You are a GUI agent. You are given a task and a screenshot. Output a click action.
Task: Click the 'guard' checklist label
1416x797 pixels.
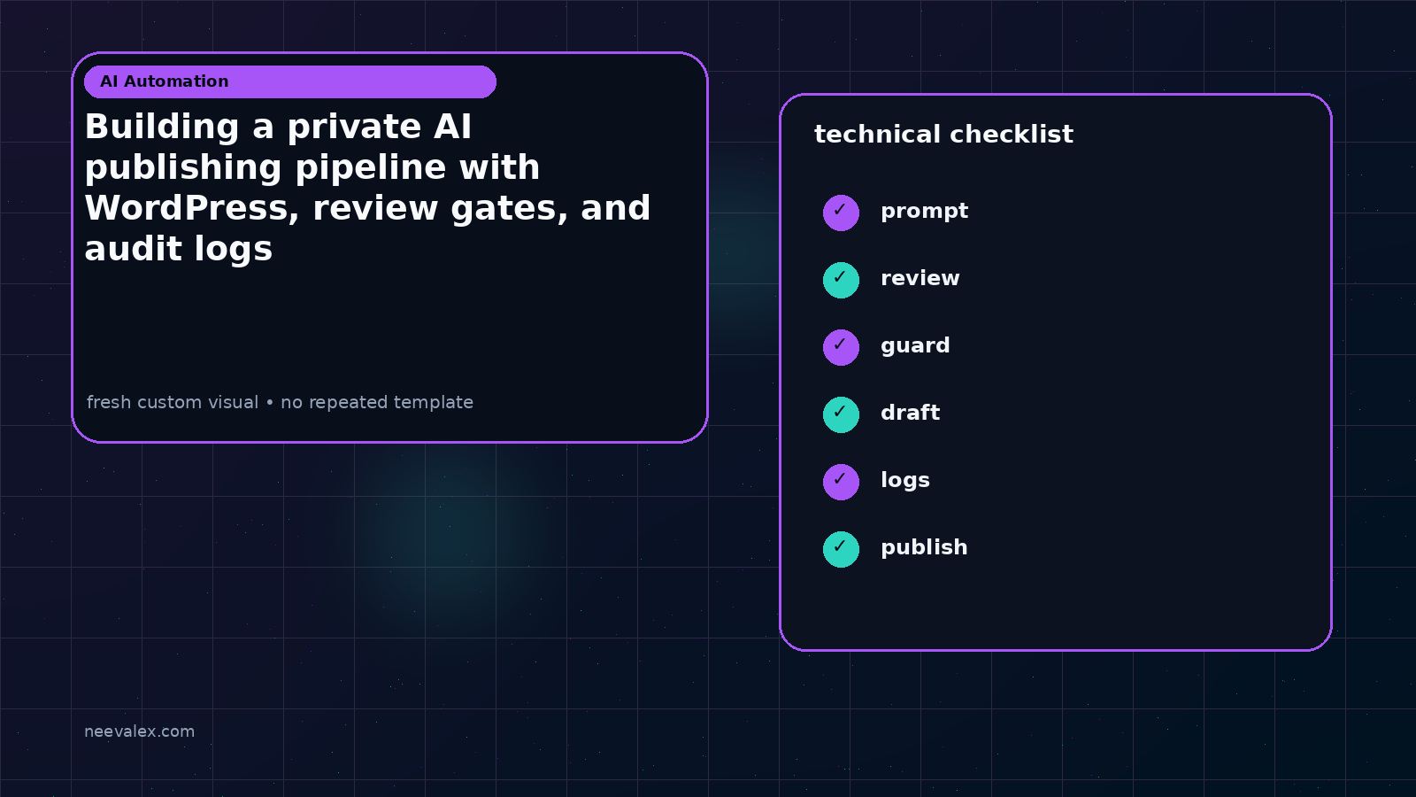pos(915,346)
